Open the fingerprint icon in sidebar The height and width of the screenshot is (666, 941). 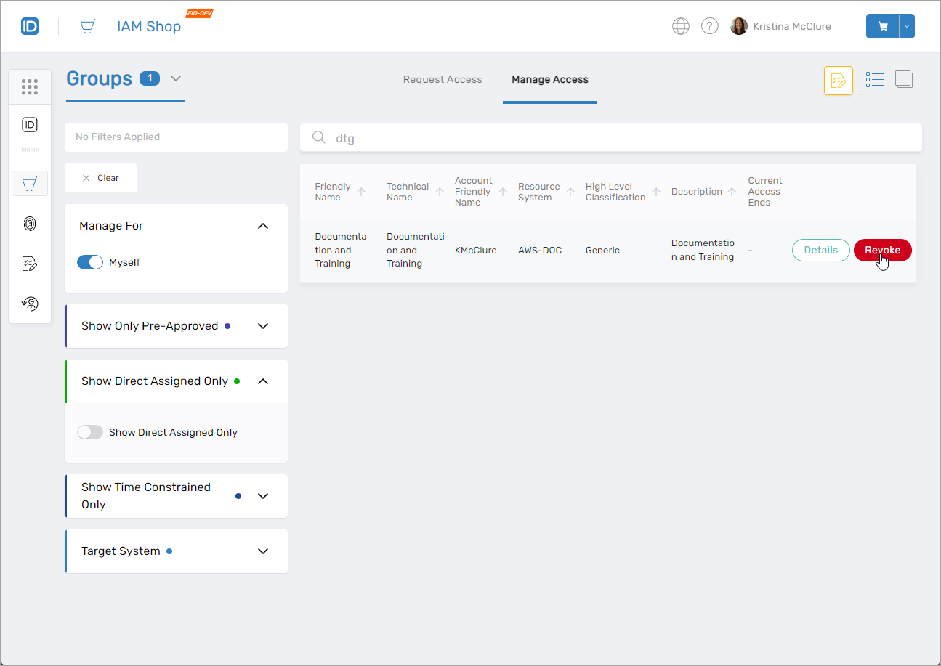pos(30,224)
